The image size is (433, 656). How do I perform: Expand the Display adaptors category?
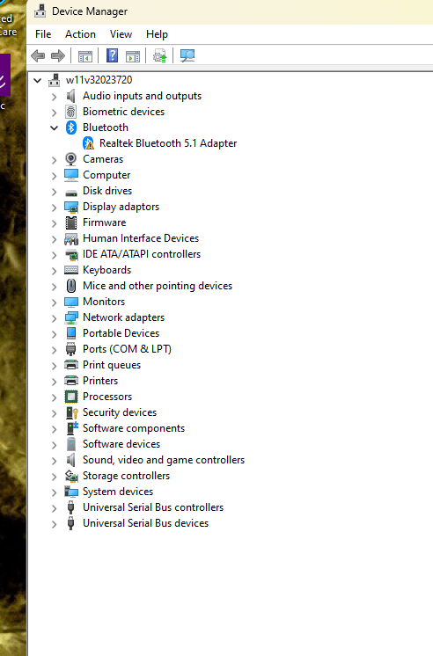[x=54, y=208]
